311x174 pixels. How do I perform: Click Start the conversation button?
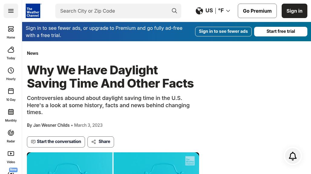56,142
